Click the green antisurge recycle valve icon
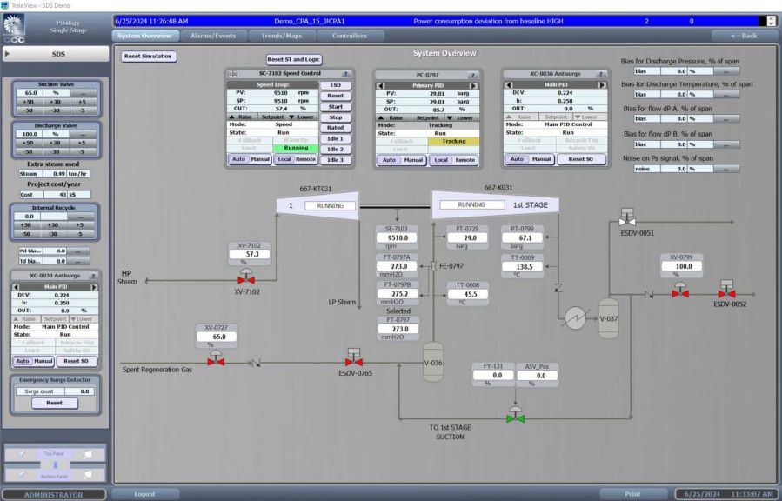Viewport: 782px width, 501px height. pyautogui.click(x=515, y=415)
